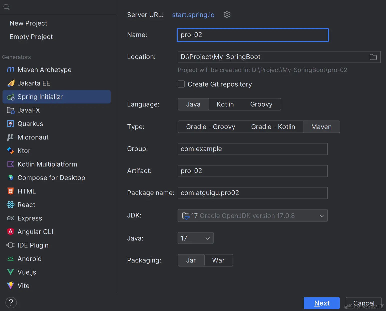Click the IDE Plugin plug icon
The width and height of the screenshot is (386, 311).
11,245
